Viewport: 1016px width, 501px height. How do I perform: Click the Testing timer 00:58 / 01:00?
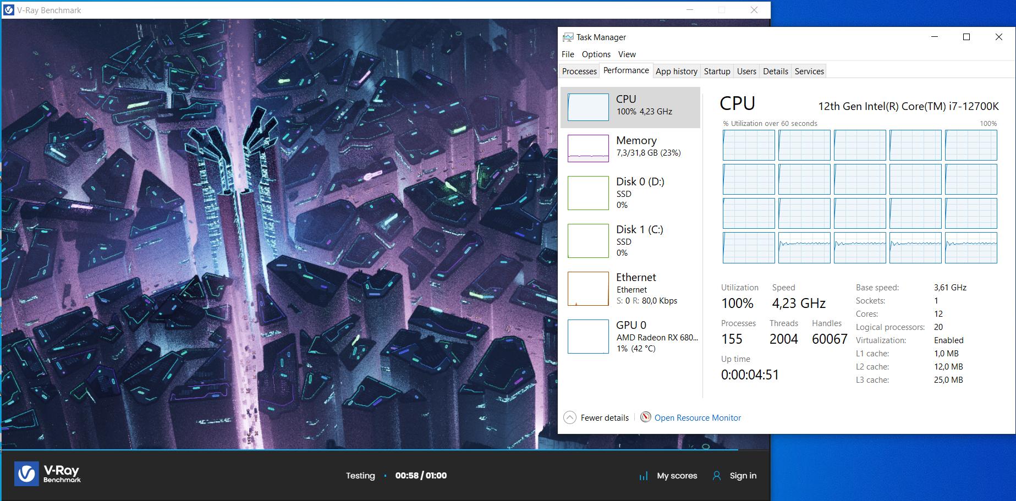[x=421, y=476]
